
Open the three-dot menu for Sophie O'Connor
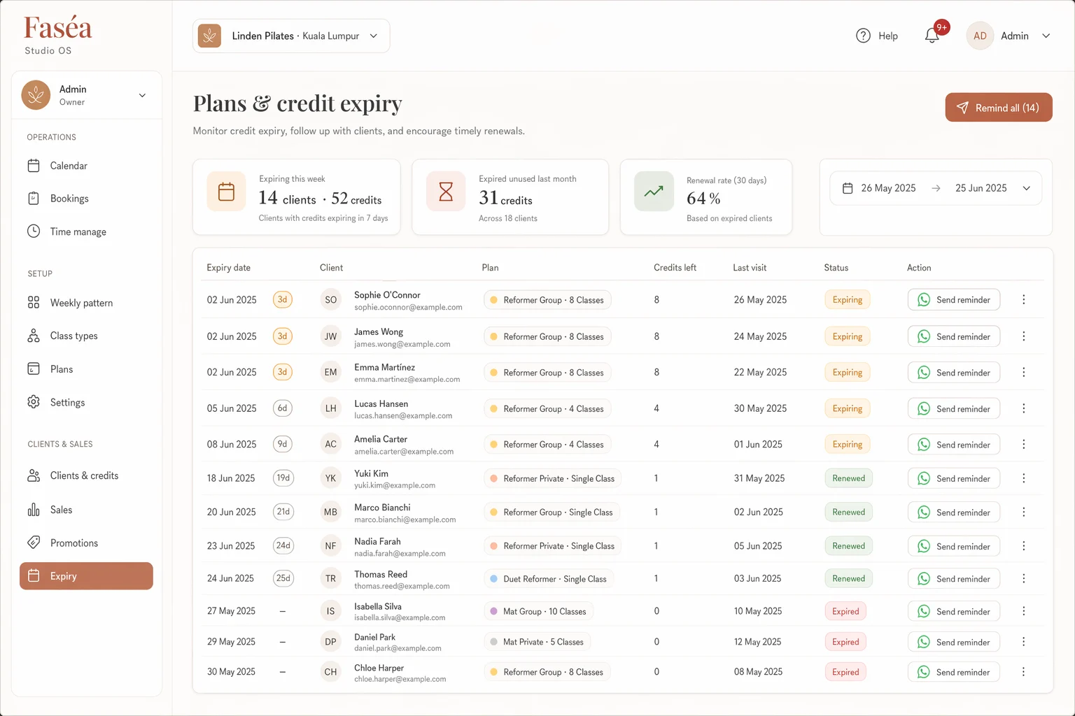pyautogui.click(x=1023, y=299)
